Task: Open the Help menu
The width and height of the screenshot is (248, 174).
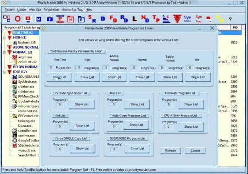Action: click(x=89, y=10)
